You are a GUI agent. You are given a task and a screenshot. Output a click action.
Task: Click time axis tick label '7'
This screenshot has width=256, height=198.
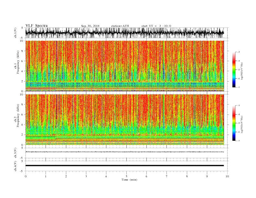(x=167, y=176)
